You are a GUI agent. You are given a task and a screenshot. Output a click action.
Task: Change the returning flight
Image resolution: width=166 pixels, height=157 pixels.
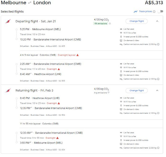point(137,90)
